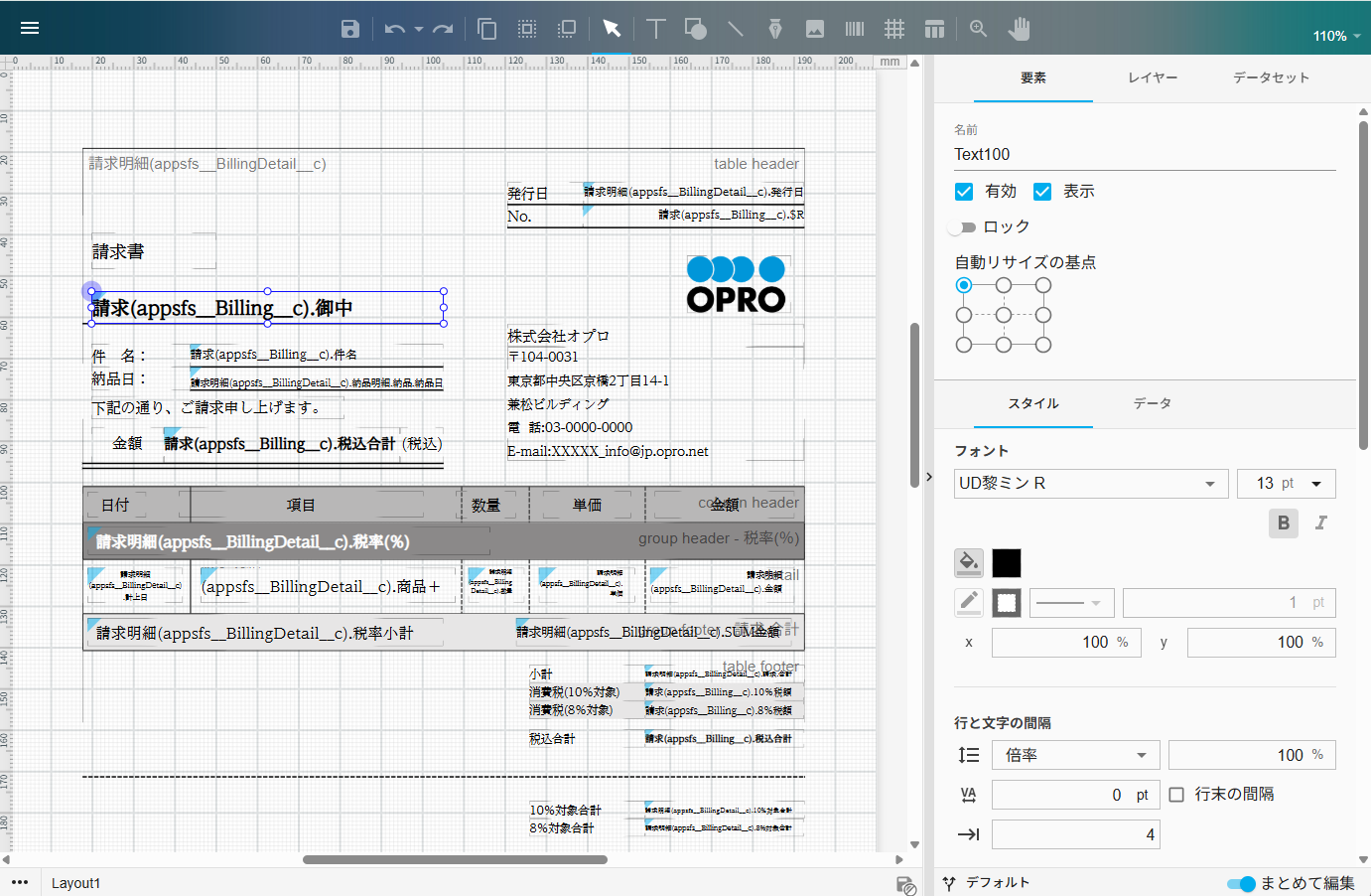Select the grid tool
Screen dimensions: 1371x896
pyautogui.click(x=894, y=29)
